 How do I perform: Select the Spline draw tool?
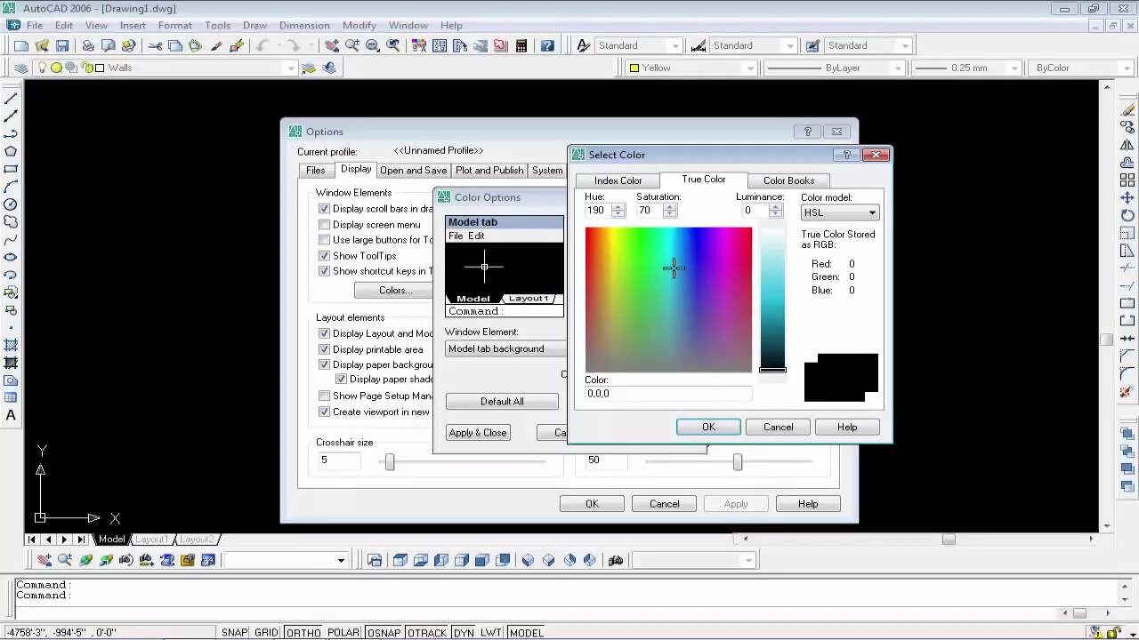[x=11, y=239]
